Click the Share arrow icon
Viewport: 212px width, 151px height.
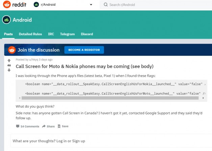44,126
